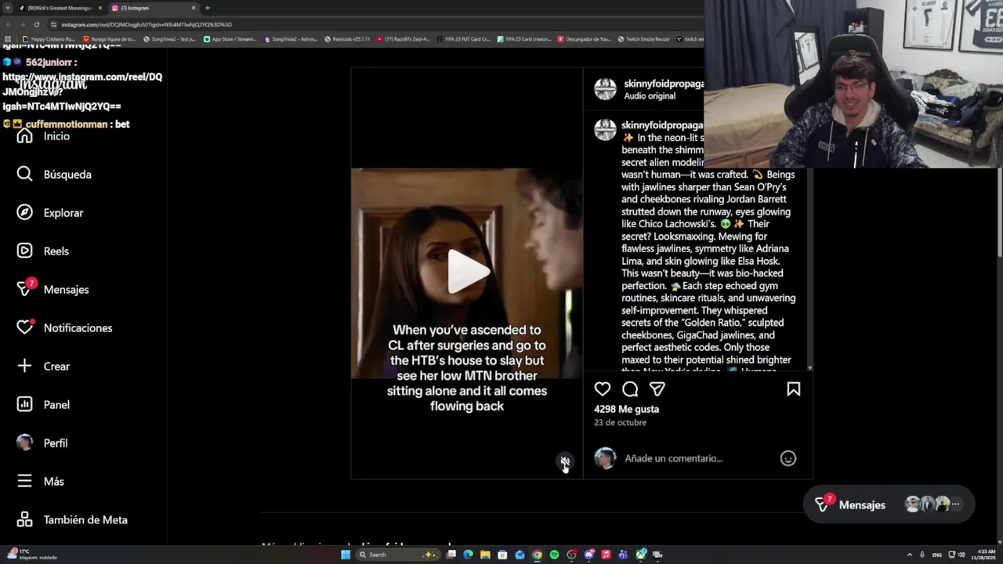This screenshot has width=1003, height=564.
Task: Like the reel with heart icon
Action: tap(603, 389)
